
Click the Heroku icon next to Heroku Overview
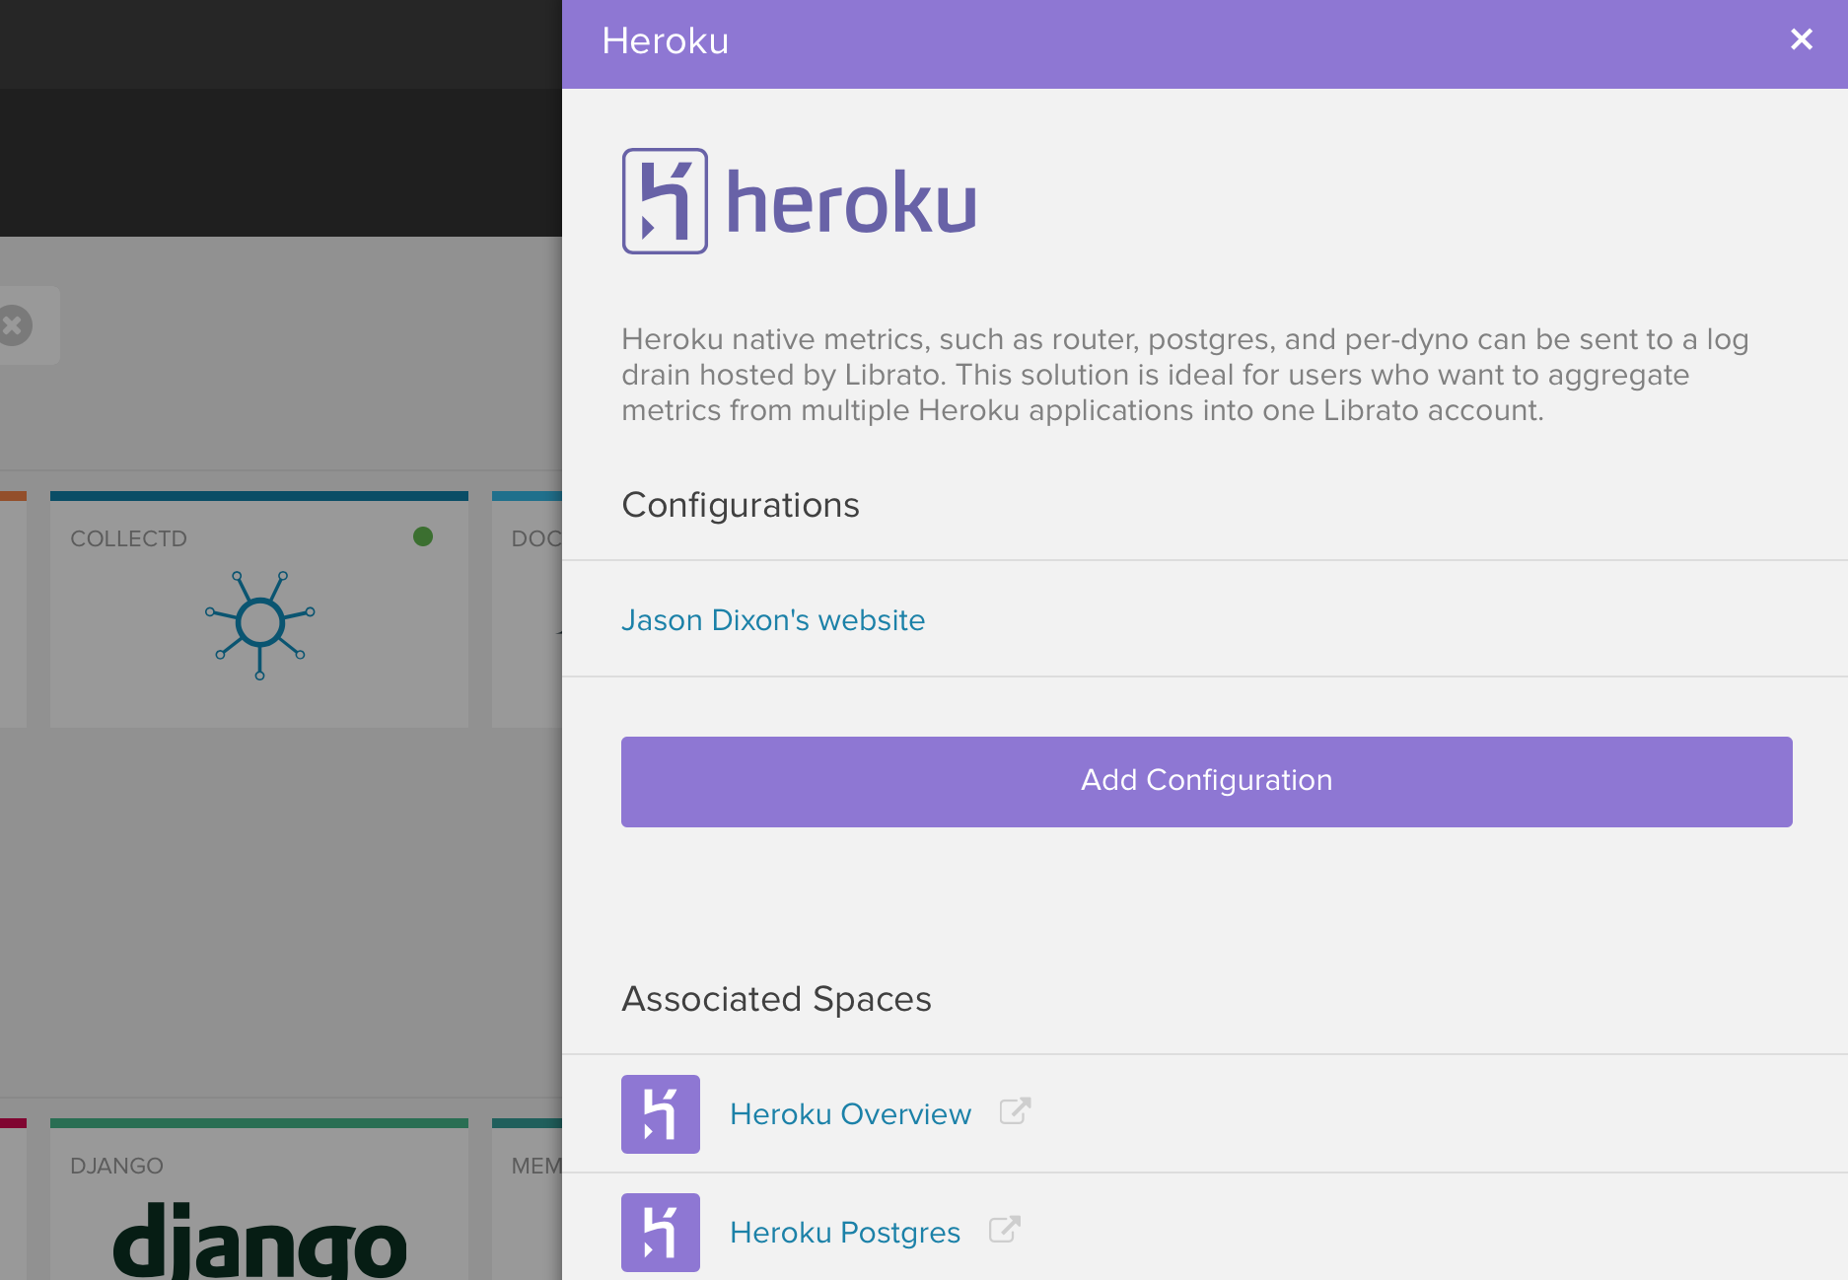click(661, 1114)
